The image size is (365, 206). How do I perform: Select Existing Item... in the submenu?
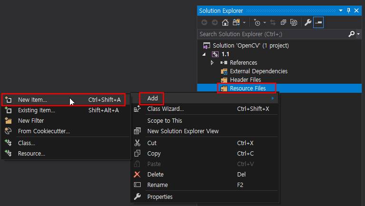36,110
